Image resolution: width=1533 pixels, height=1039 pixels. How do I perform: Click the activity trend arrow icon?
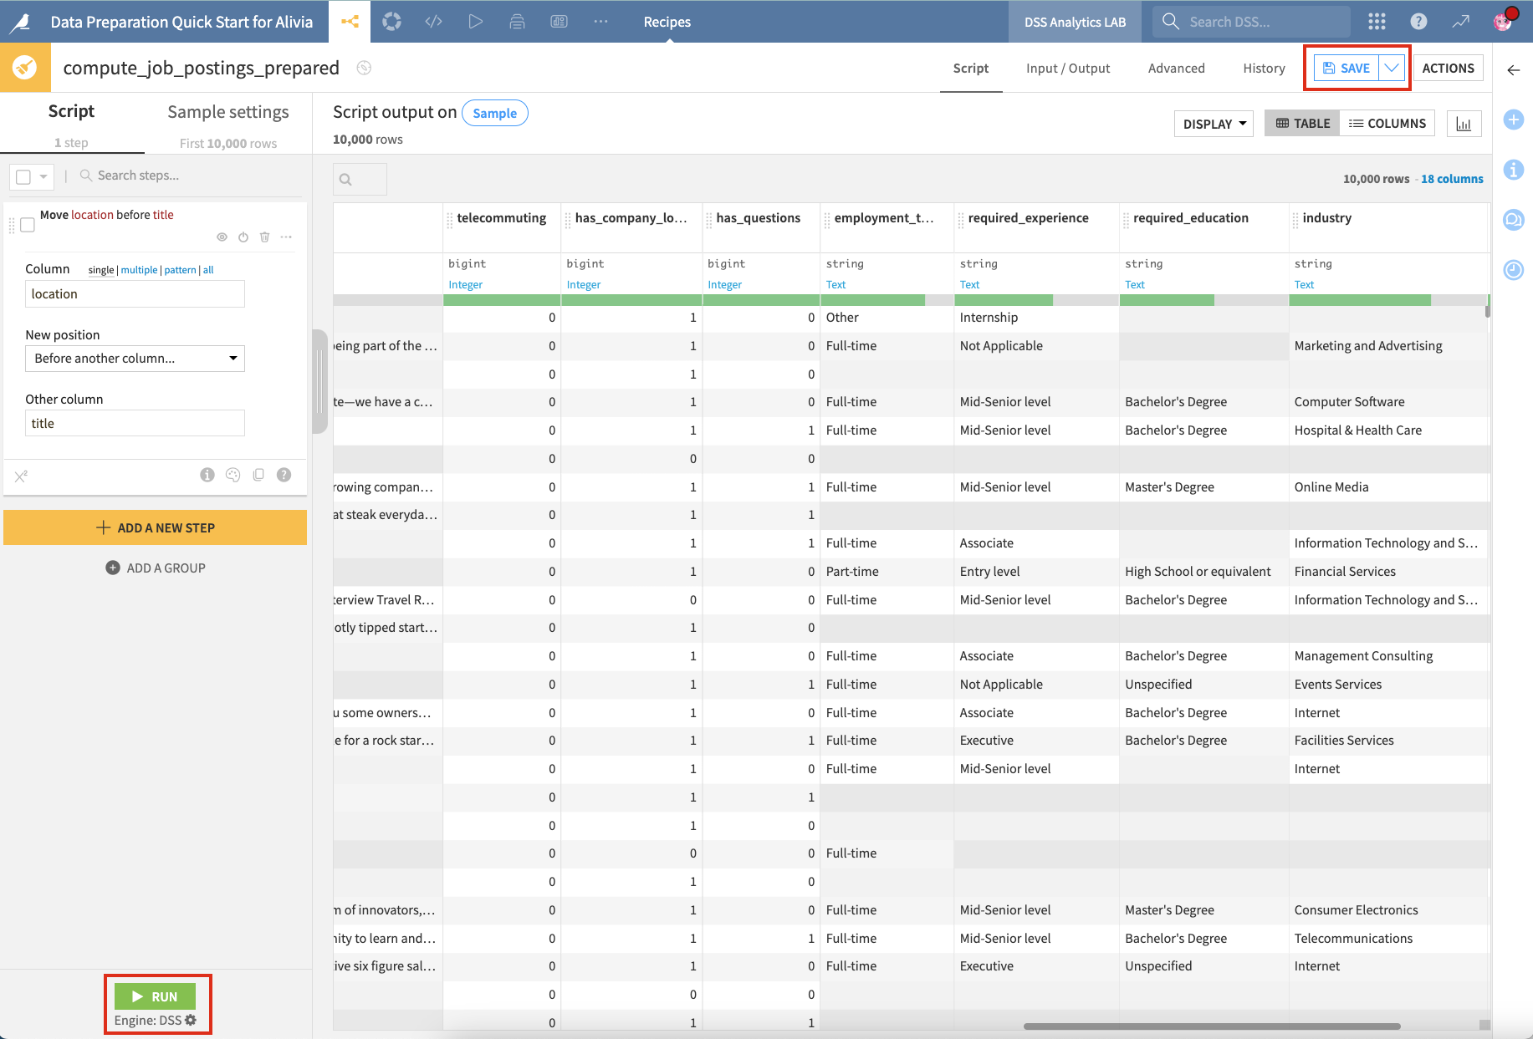1460,22
